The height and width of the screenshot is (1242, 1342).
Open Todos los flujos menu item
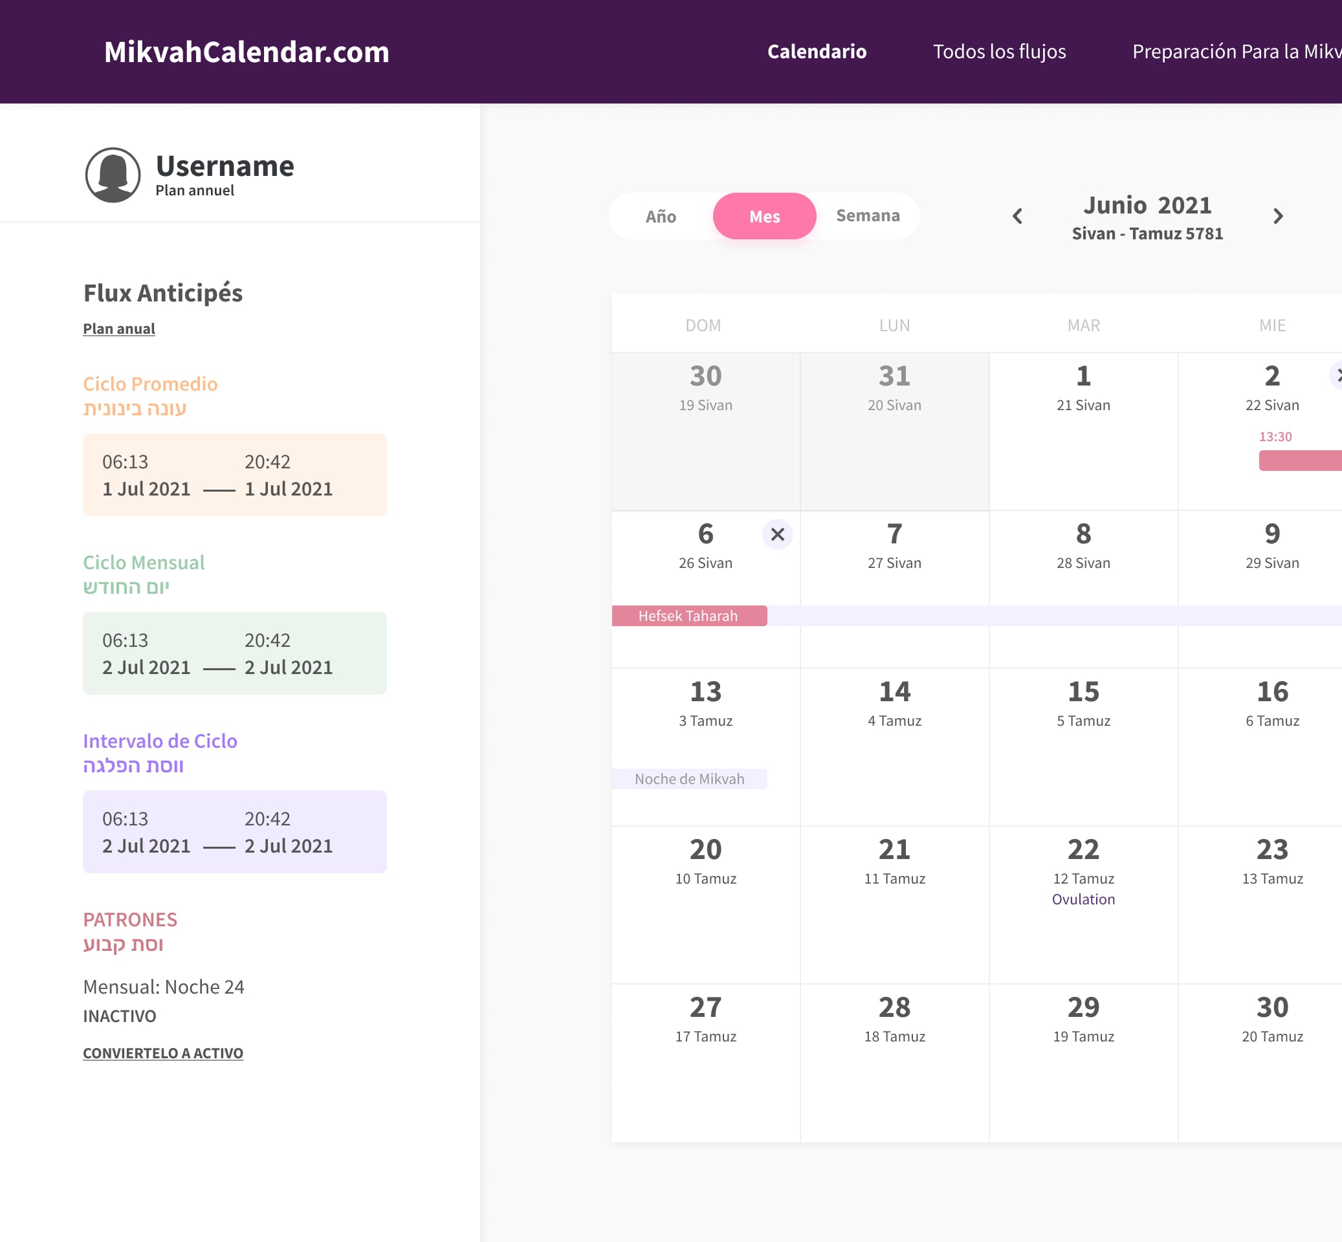tap(998, 52)
